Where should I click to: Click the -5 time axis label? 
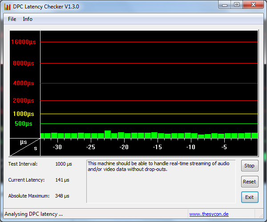[x=224, y=147]
